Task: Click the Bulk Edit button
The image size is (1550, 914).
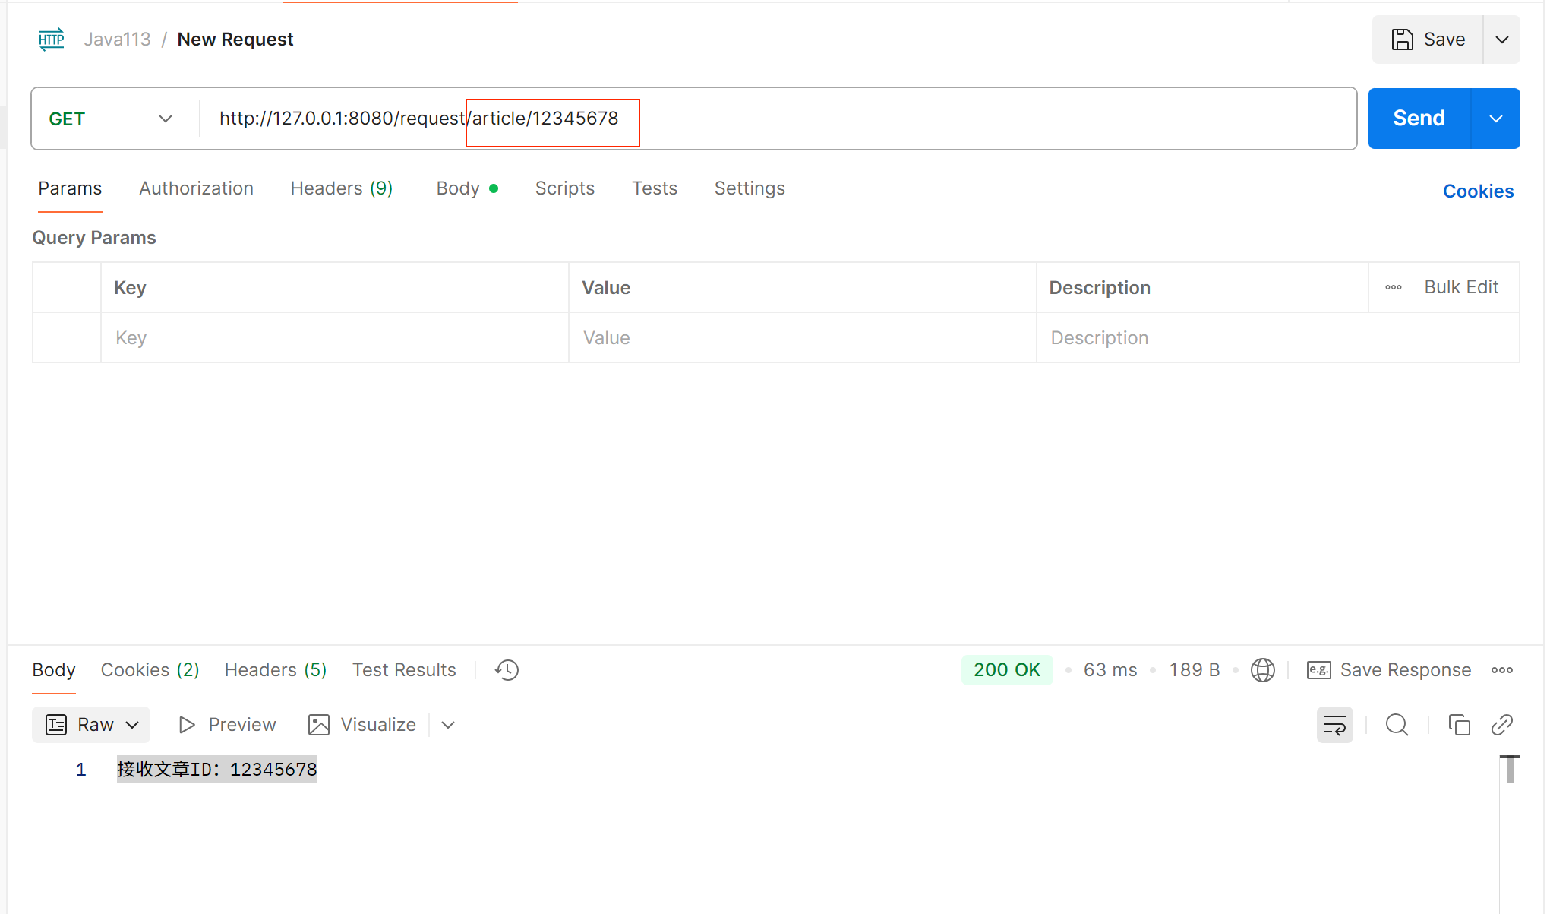Action: point(1460,287)
